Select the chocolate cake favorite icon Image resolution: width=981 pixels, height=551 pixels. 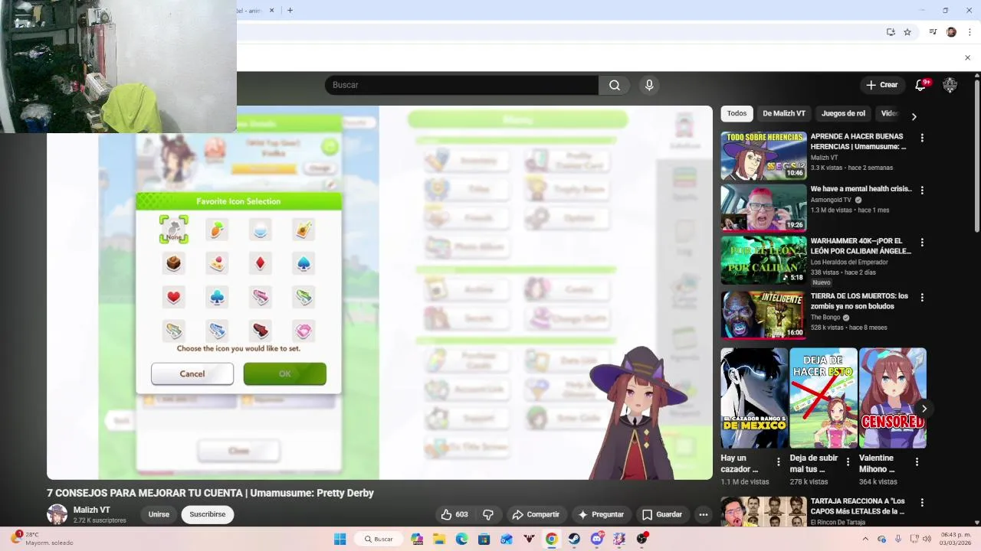pyautogui.click(x=174, y=263)
